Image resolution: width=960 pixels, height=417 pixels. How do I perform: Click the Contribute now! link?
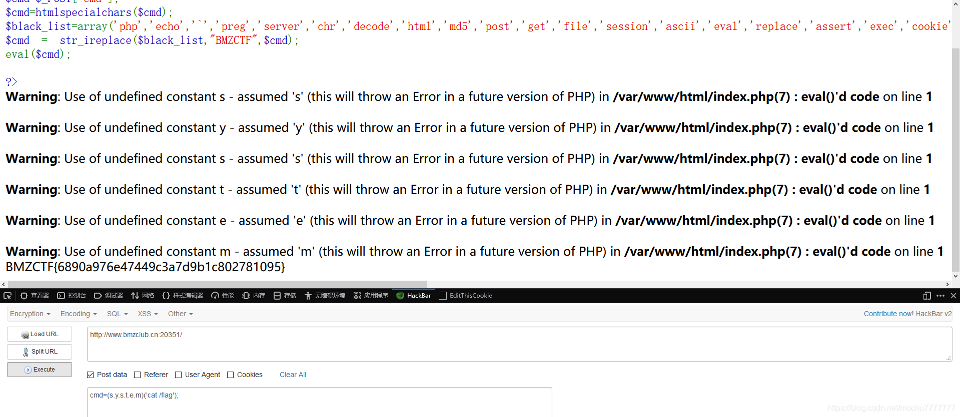click(888, 314)
